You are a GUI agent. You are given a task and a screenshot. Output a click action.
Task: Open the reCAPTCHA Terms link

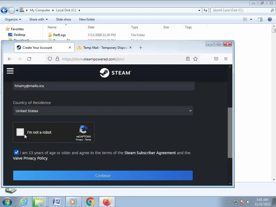click(88, 140)
